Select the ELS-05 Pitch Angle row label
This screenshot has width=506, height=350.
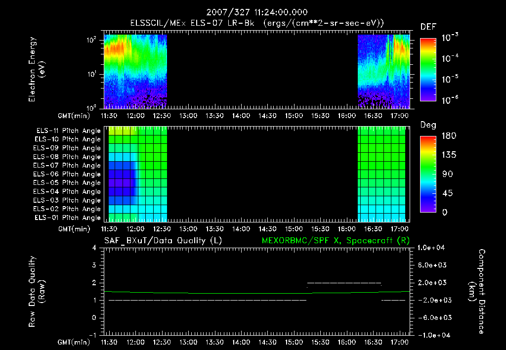pyautogui.click(x=67, y=183)
